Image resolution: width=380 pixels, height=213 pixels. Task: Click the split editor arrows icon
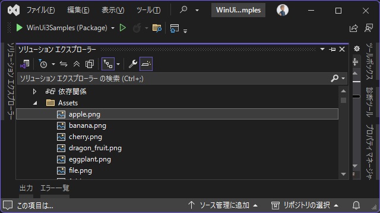tap(355, 62)
